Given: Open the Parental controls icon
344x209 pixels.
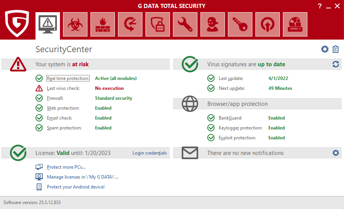Looking at the screenshot, I should (x=213, y=25).
